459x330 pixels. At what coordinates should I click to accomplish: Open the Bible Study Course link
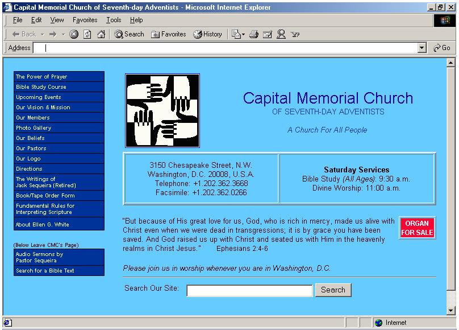(x=59, y=86)
